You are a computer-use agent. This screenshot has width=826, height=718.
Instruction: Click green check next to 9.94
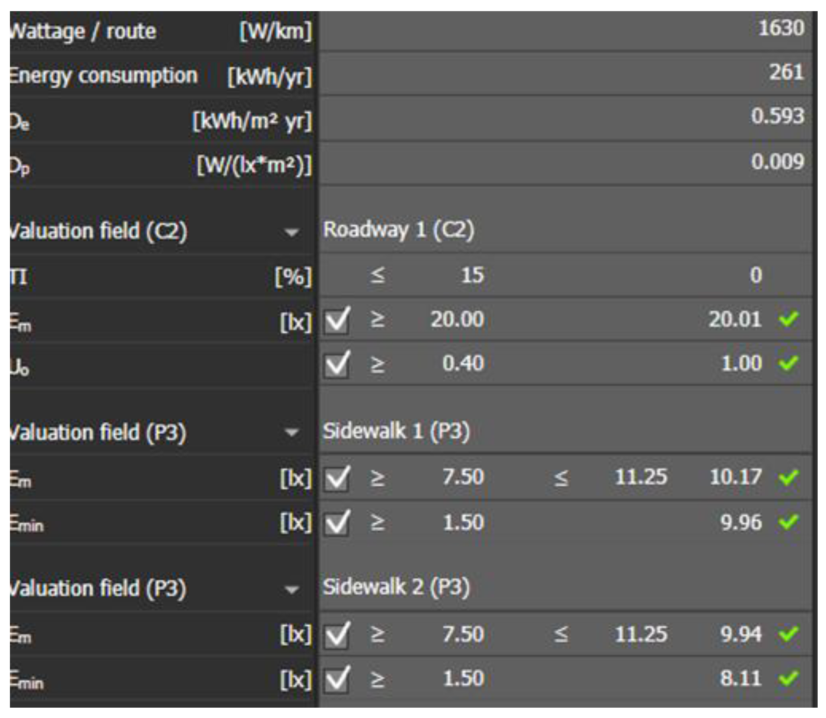[788, 634]
